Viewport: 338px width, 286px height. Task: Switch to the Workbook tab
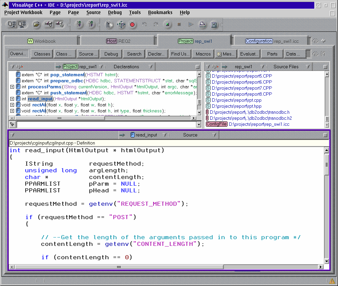click(41, 41)
